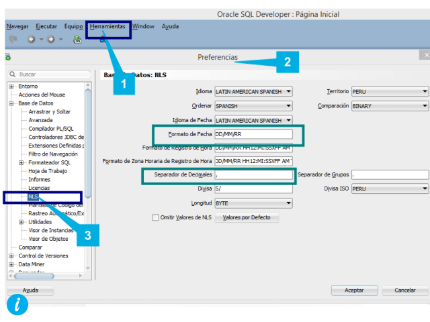
Task: Click the Formato de Registro de Hora field
Action: click(253, 148)
